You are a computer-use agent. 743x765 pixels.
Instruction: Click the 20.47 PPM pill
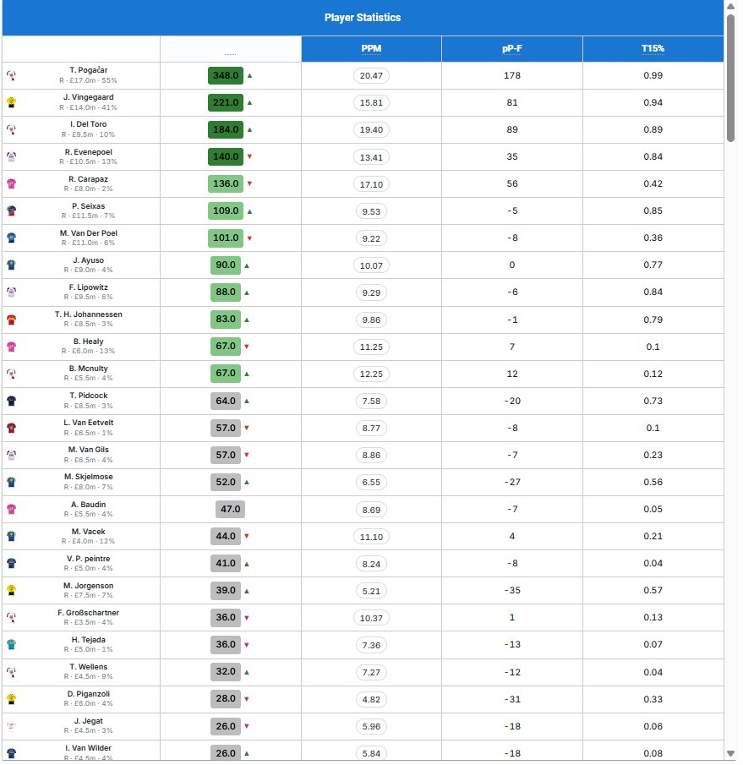point(371,75)
